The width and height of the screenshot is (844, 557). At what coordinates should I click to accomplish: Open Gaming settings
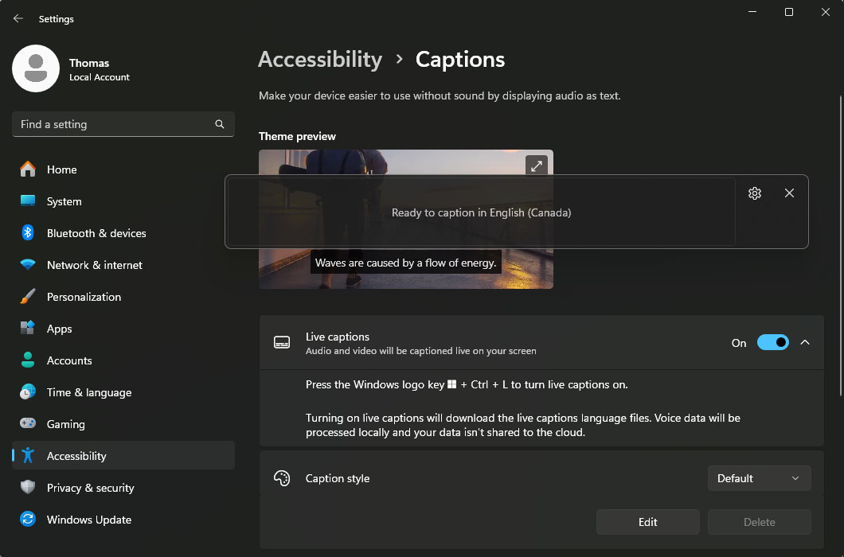point(123,423)
